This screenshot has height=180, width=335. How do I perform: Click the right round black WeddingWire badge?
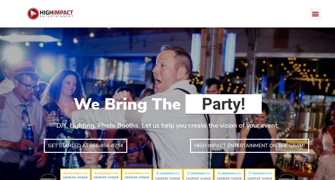point(287,177)
